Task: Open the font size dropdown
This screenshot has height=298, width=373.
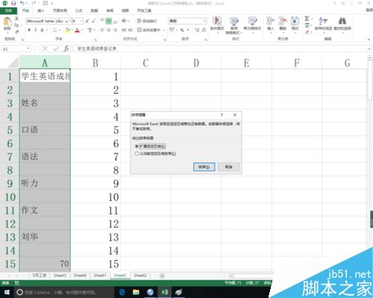Action: pos(81,22)
